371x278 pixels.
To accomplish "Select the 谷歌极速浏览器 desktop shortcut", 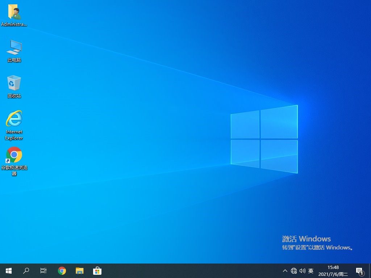I will [14, 161].
